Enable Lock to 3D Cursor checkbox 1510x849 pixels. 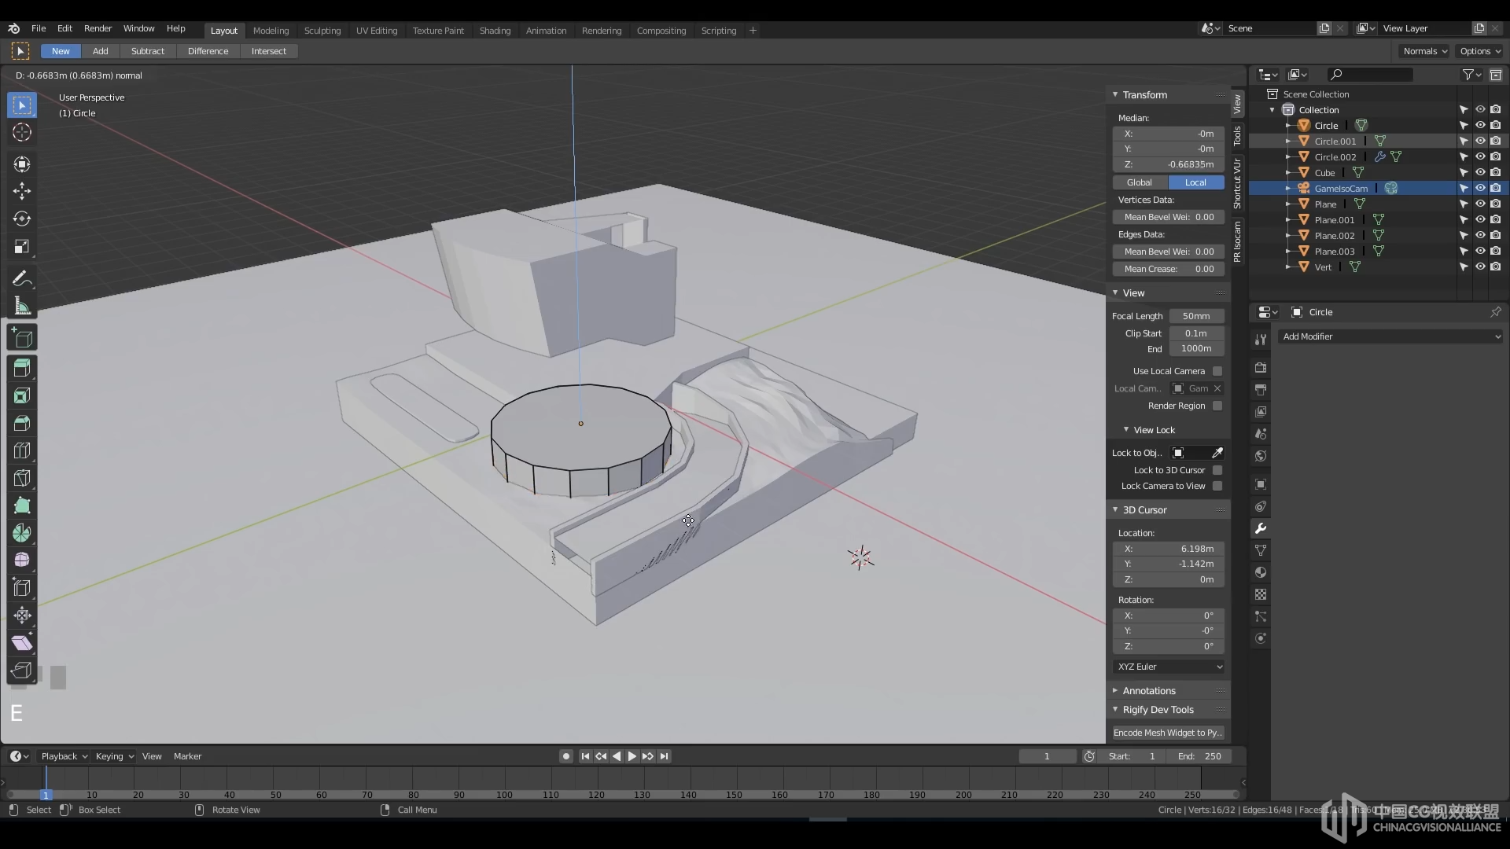(1217, 470)
